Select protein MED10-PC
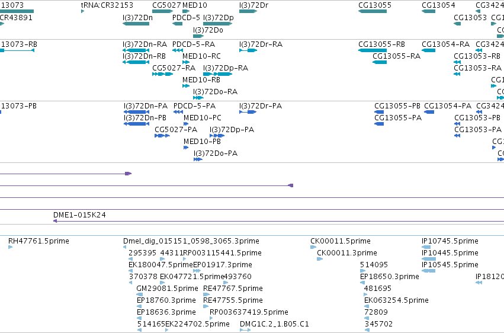This screenshot has width=504, height=333. (x=203, y=118)
